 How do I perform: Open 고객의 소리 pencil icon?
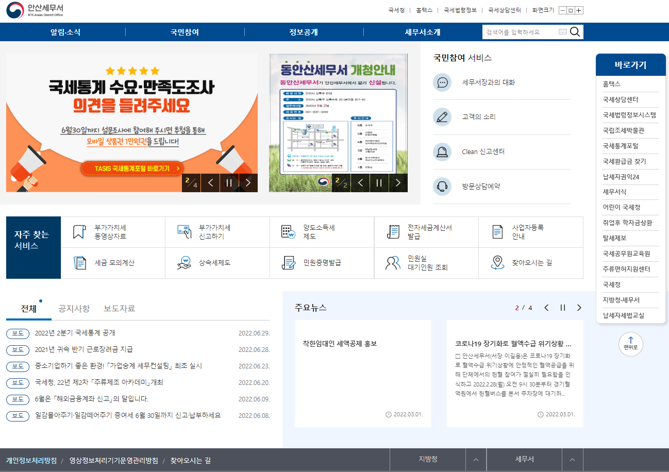[x=442, y=117]
